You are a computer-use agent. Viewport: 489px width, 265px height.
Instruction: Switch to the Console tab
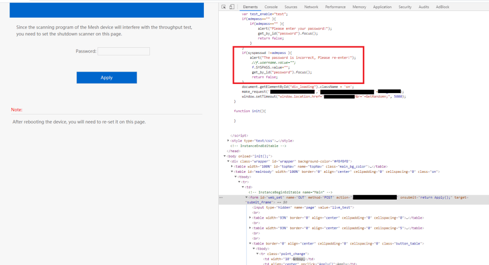(x=271, y=7)
